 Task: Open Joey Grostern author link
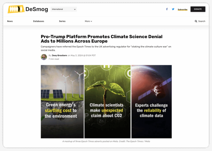(x=59, y=55)
